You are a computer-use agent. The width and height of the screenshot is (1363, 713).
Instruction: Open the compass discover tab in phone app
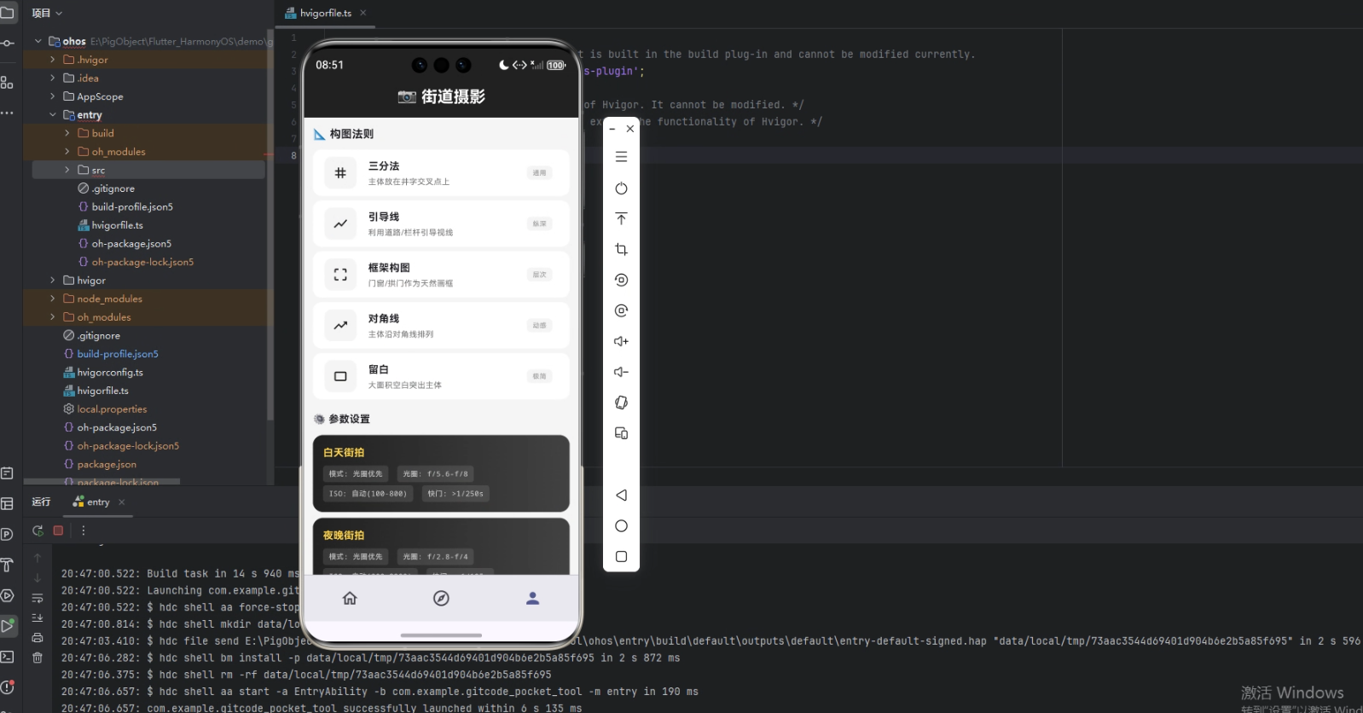tap(441, 599)
